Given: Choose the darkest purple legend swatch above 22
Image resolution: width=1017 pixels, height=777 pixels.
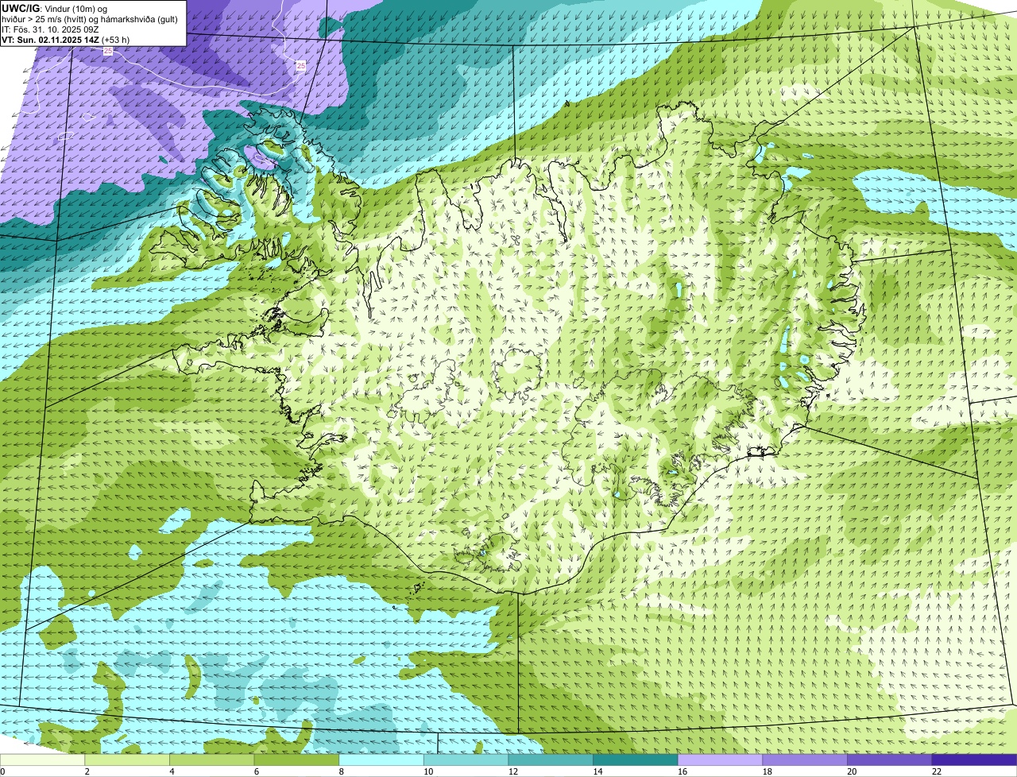Looking at the screenshot, I should (x=975, y=760).
